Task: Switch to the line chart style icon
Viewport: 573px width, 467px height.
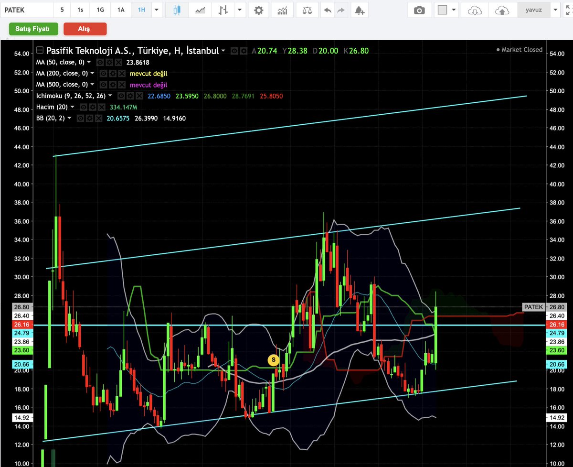Action: pos(201,10)
